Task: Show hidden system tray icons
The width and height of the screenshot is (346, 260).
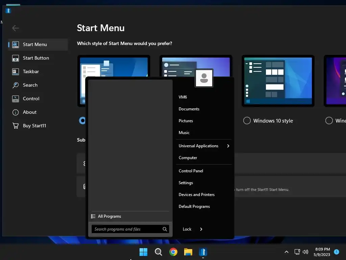Action: tap(287, 252)
